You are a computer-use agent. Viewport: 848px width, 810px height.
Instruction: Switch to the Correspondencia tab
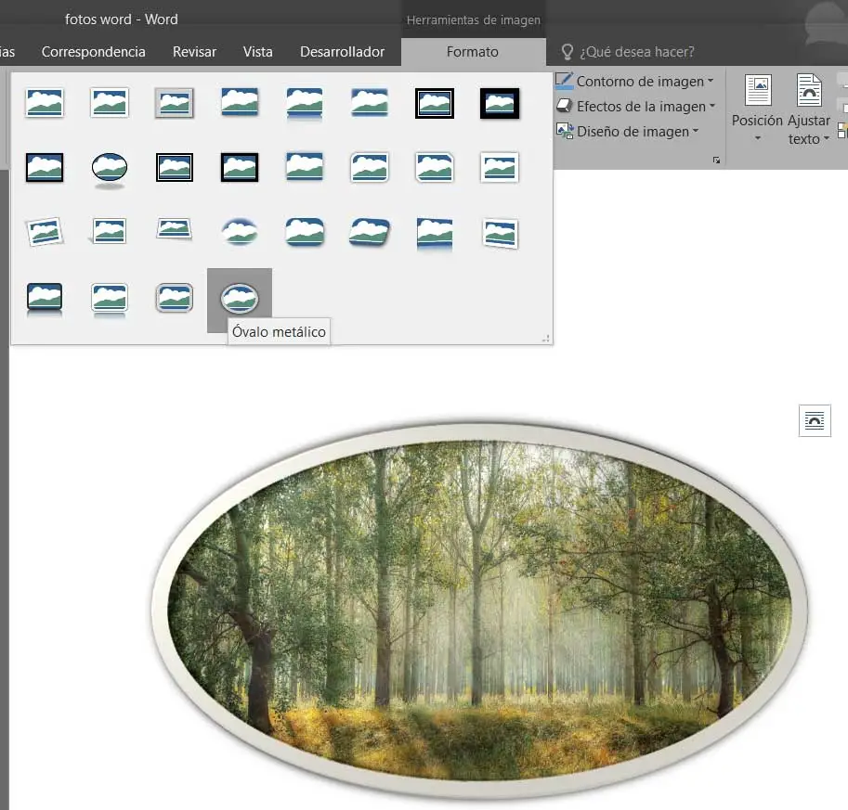coord(94,52)
